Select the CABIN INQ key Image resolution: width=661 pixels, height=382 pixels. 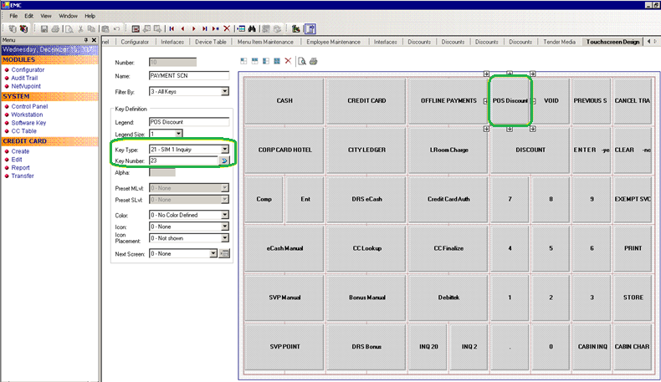[x=592, y=347]
